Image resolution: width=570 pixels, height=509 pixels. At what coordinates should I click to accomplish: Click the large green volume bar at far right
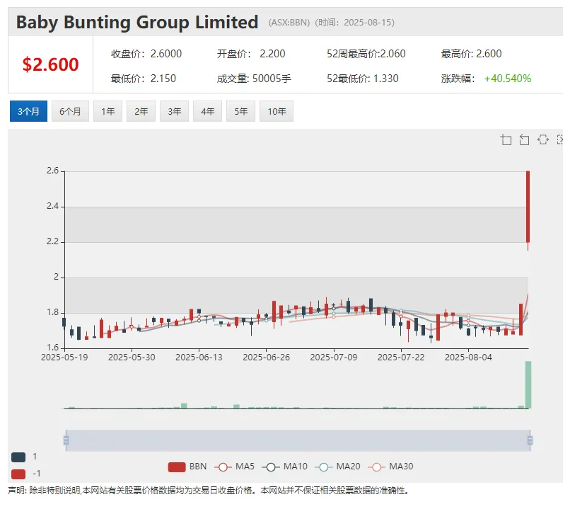tap(528, 385)
